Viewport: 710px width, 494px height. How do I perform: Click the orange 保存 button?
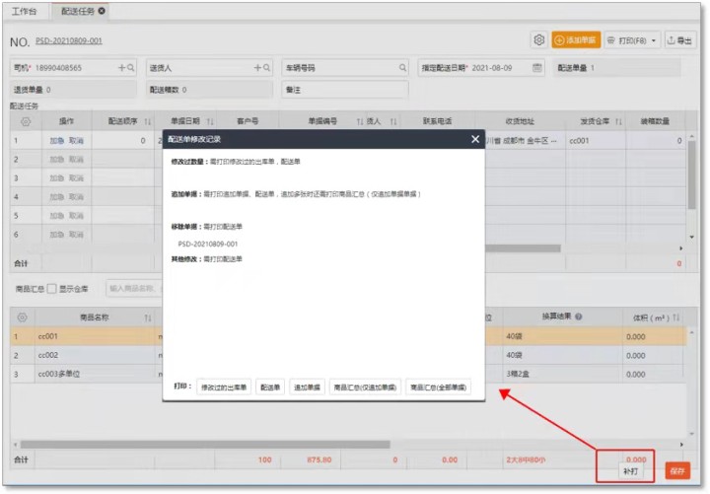[676, 471]
